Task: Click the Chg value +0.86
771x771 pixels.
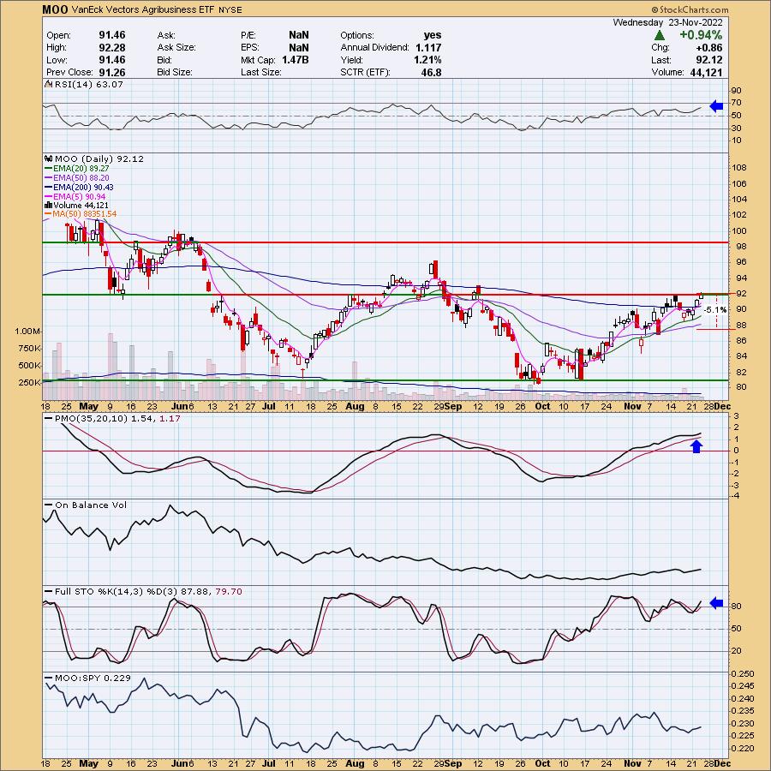Action: coord(709,47)
